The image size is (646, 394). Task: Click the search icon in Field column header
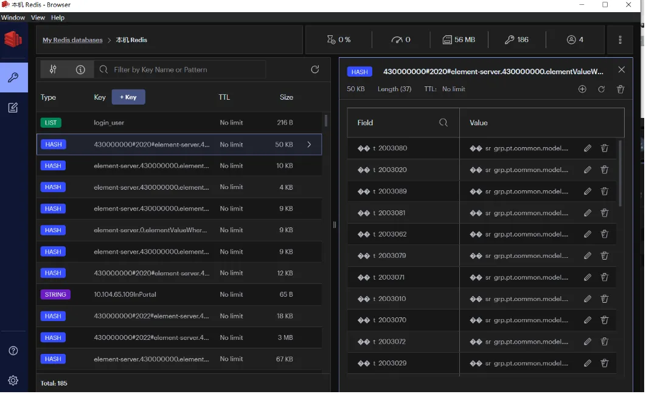coord(443,123)
